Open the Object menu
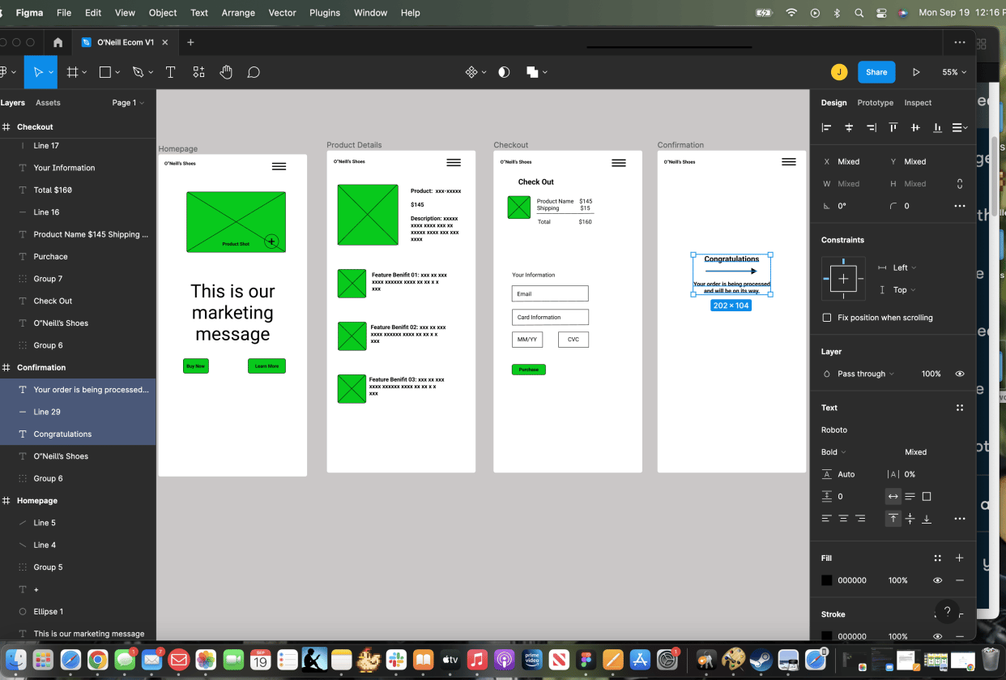Image resolution: width=1006 pixels, height=680 pixels. pyautogui.click(x=162, y=12)
